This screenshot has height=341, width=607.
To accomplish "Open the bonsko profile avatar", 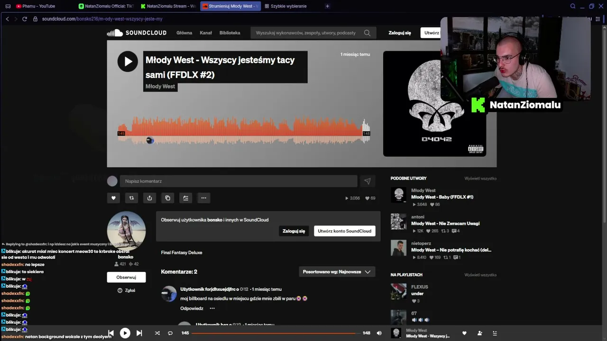I will (x=126, y=231).
